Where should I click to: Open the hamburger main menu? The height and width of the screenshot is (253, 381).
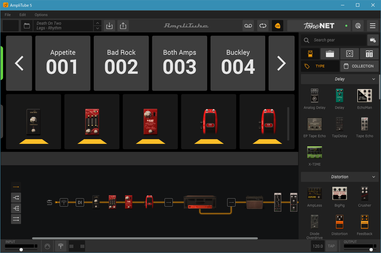[372, 26]
